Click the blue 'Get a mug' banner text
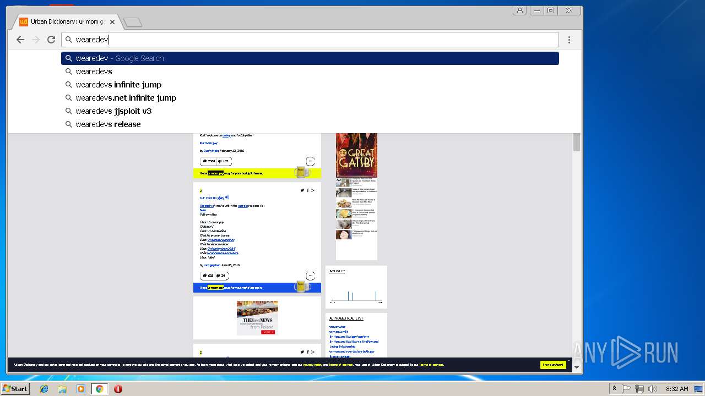 tap(231, 288)
